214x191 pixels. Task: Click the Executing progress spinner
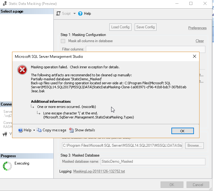[7, 166]
